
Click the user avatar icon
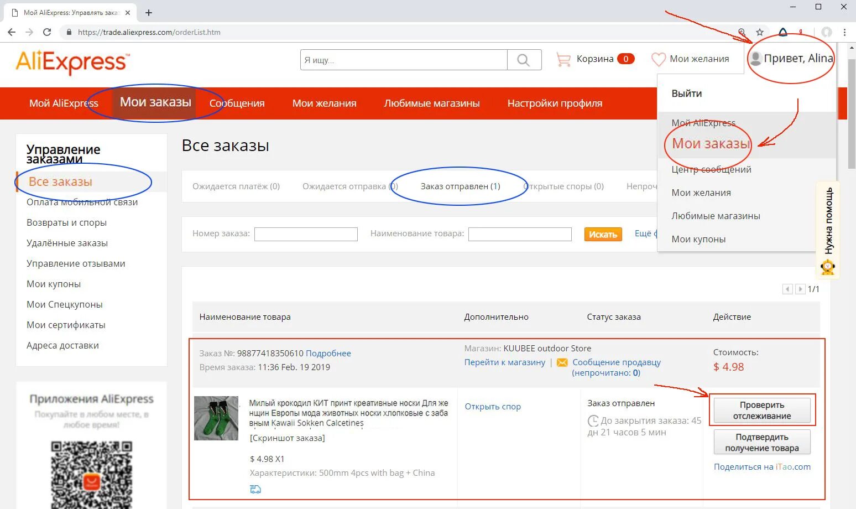click(755, 59)
